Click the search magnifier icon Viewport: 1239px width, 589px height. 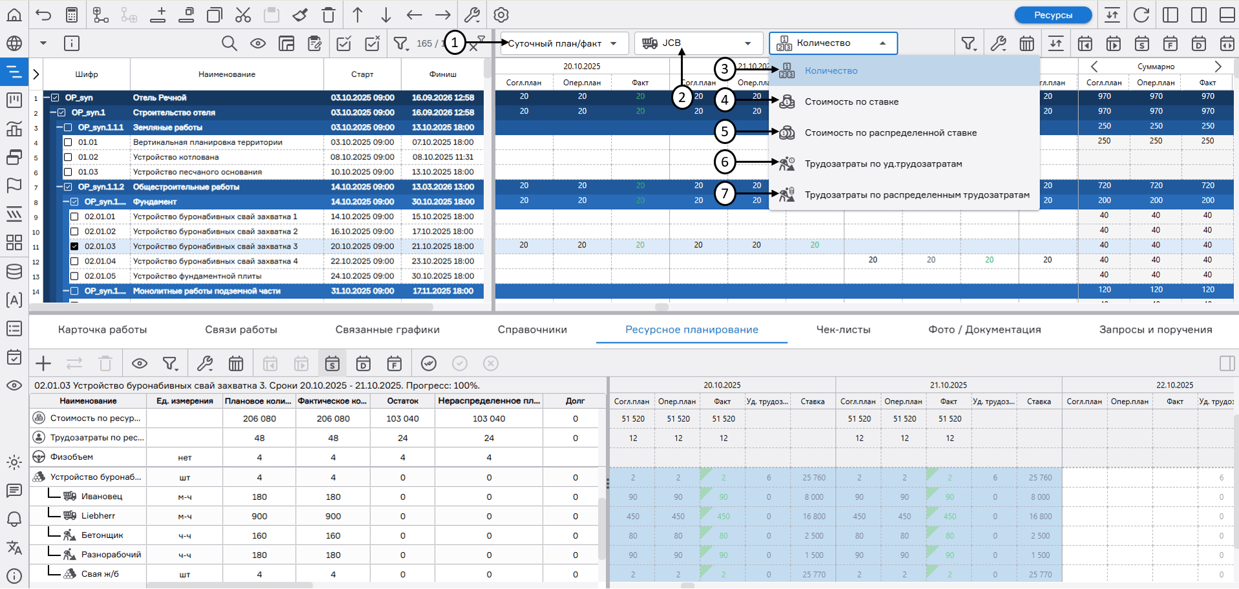point(229,43)
